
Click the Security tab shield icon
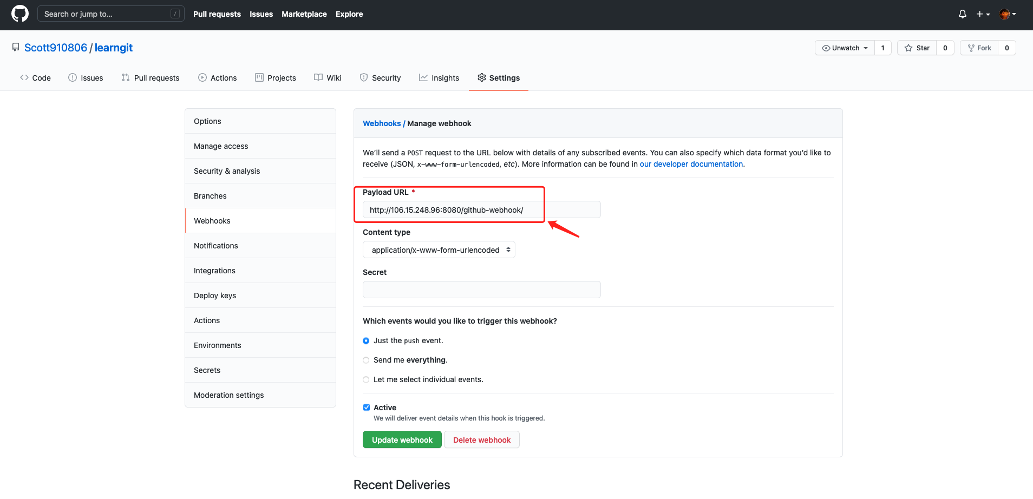(364, 77)
